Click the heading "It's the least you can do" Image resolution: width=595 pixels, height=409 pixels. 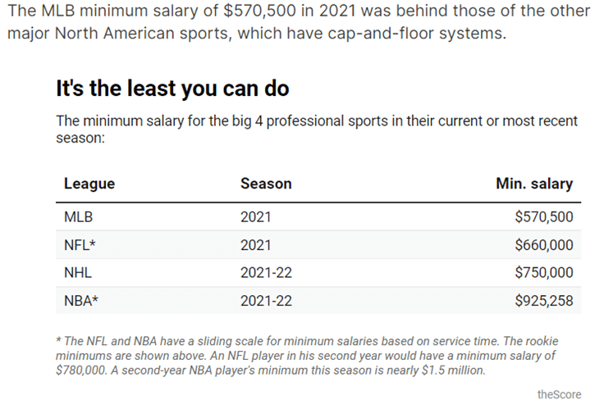tap(172, 88)
